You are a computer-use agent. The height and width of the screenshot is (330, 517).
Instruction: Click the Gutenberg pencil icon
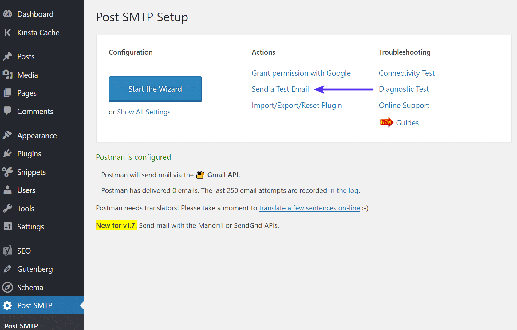coord(7,269)
